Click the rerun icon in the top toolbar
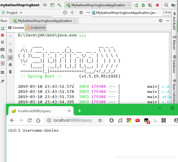Screen dimensions: 178x162 pos(136,5)
